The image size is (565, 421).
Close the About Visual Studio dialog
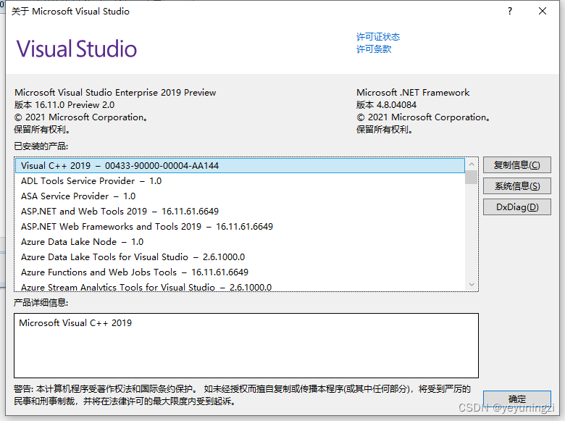(x=543, y=11)
